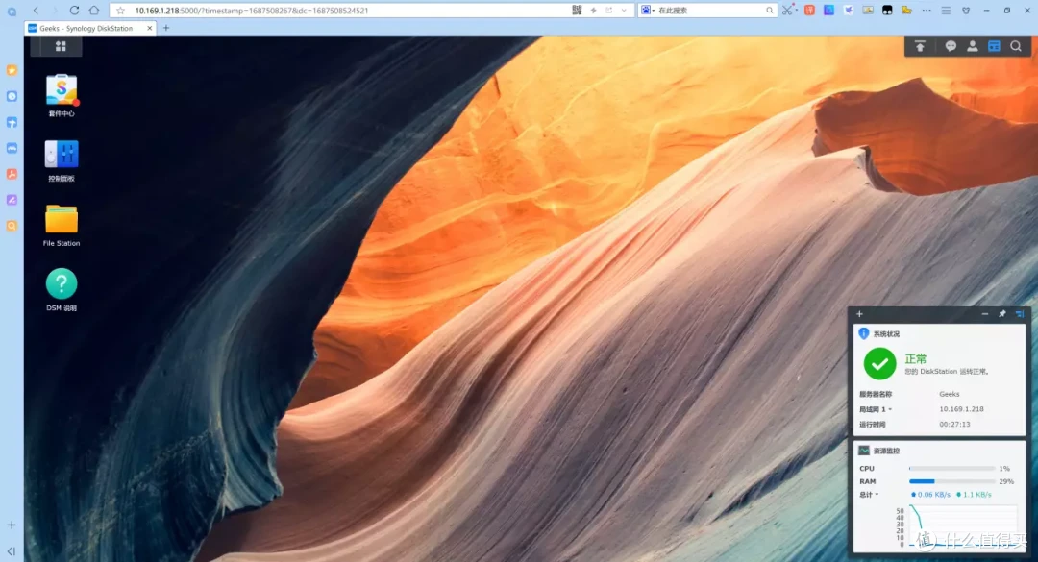Open the three-dots more extensions menu
This screenshot has width=1038, height=562.
pos(927,11)
